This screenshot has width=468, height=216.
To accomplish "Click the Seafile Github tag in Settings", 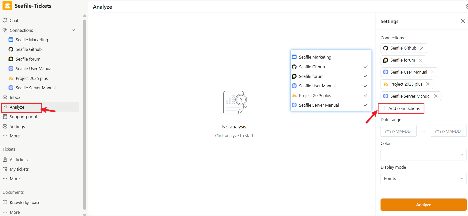I will 404,48.
